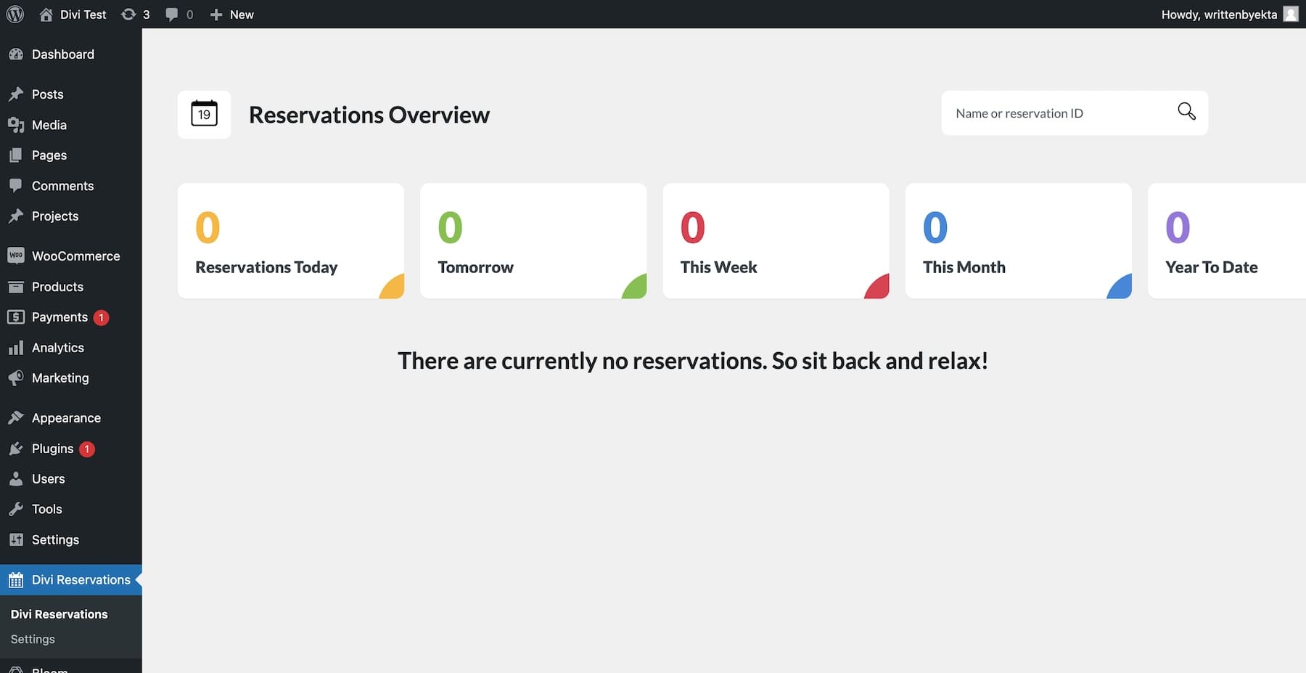Open Analytics via its bar-chart icon
Image resolution: width=1306 pixels, height=673 pixels.
(16, 347)
